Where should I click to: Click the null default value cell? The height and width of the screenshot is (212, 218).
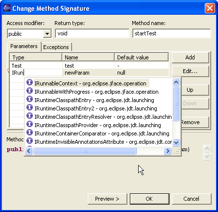142,73
